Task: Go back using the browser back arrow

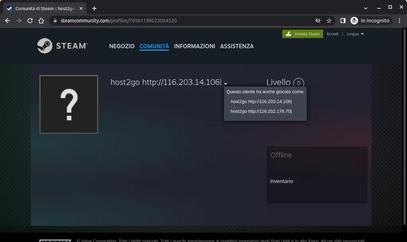Action: [x=8, y=21]
